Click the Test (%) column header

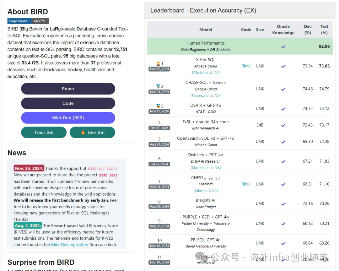point(324,30)
